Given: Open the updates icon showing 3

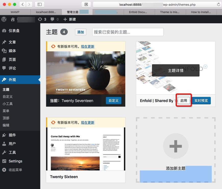Looking at the screenshot, I should [42, 19].
